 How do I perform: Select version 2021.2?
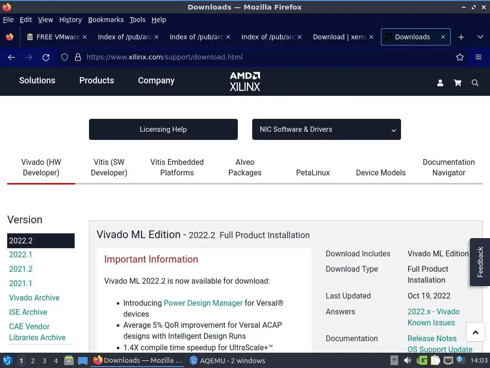21,269
